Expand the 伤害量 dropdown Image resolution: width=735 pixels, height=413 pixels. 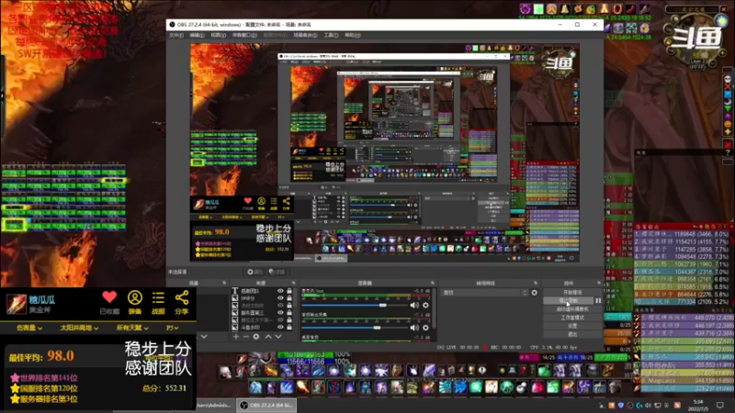coord(29,329)
